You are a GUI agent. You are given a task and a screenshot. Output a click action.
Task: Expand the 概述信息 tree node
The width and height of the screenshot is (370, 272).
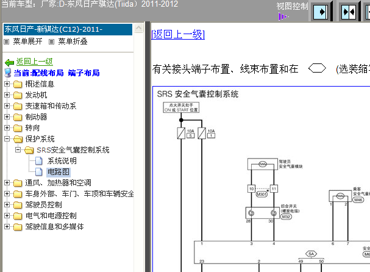pyautogui.click(x=7, y=84)
